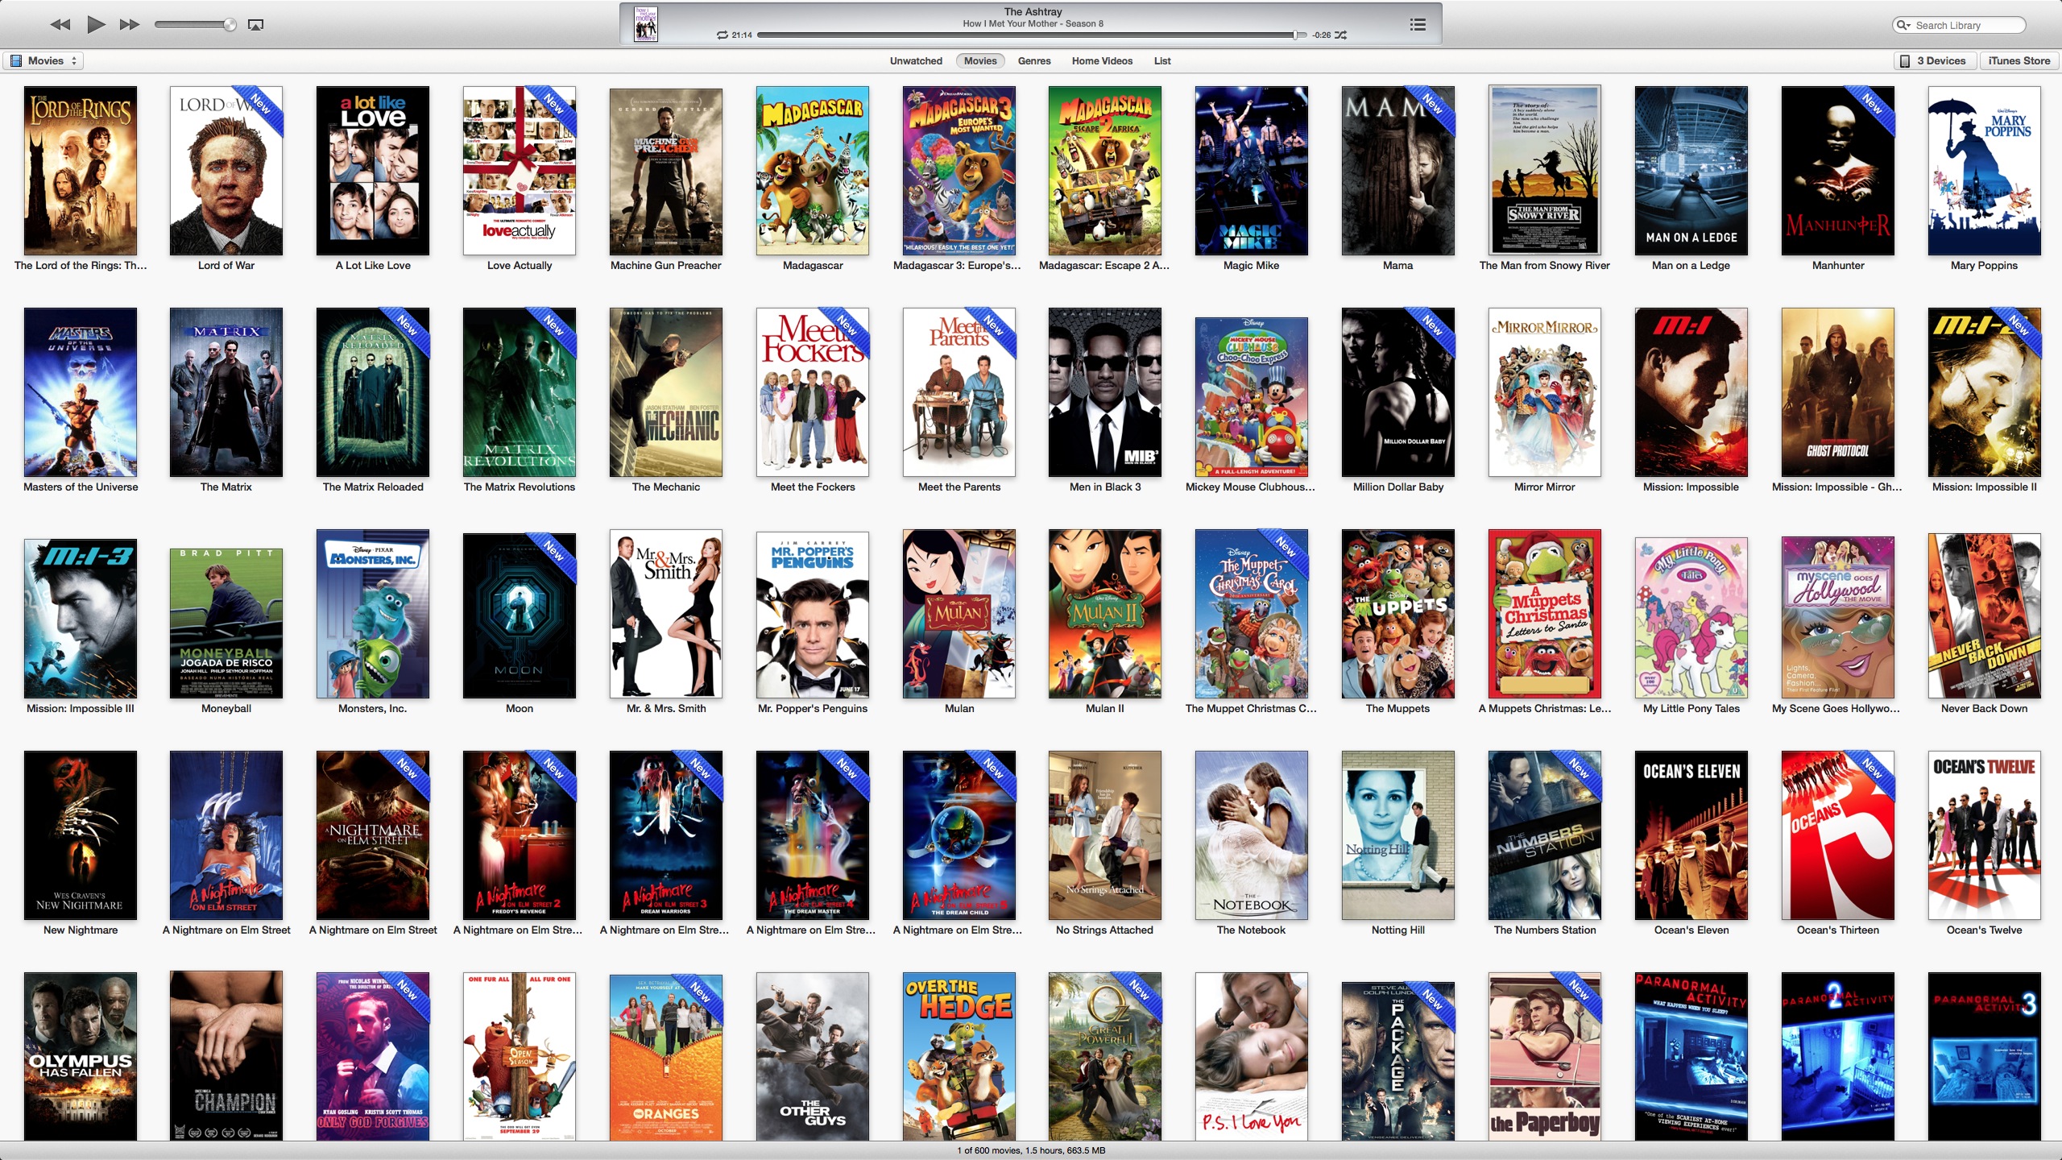Viewport: 2062px width, 1160px height.
Task: Toggle the repeat icon
Action: tap(723, 35)
